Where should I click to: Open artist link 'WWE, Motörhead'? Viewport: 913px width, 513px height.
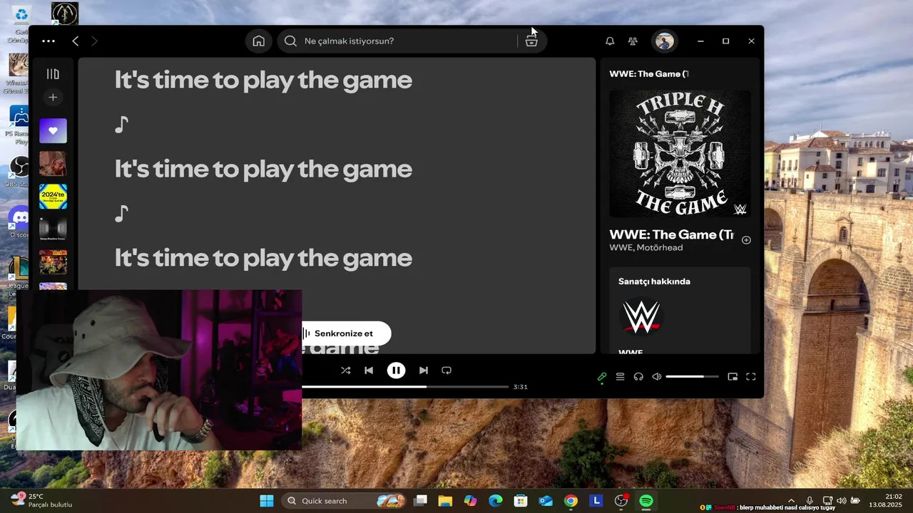pos(646,248)
